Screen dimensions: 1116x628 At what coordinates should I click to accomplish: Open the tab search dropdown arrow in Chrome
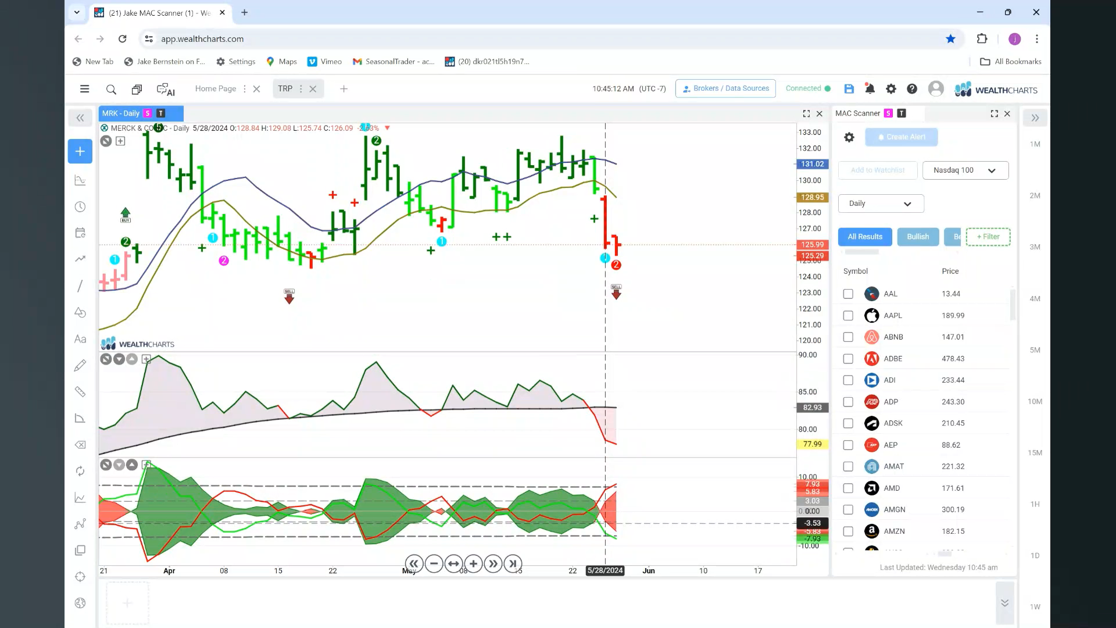[x=77, y=12]
